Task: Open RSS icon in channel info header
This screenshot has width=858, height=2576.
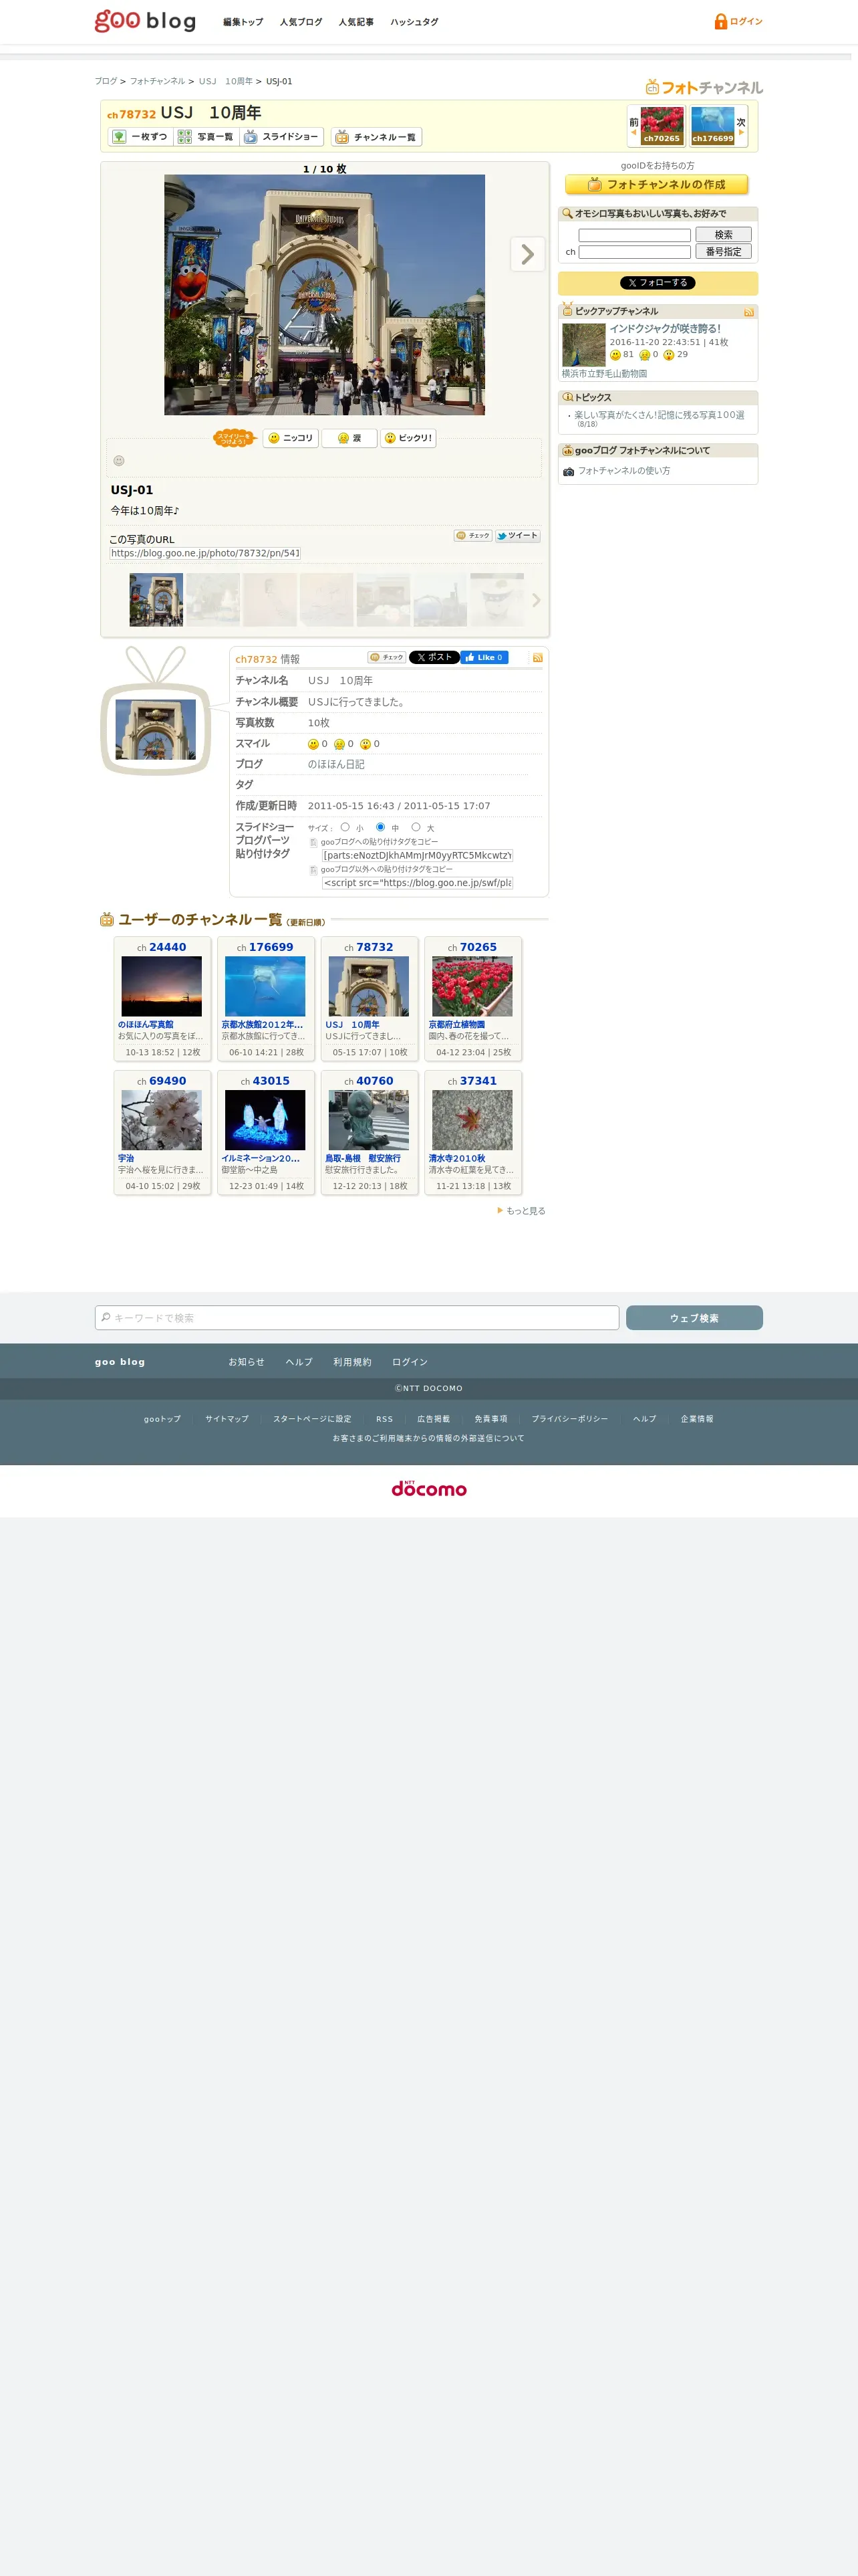Action: 537,658
